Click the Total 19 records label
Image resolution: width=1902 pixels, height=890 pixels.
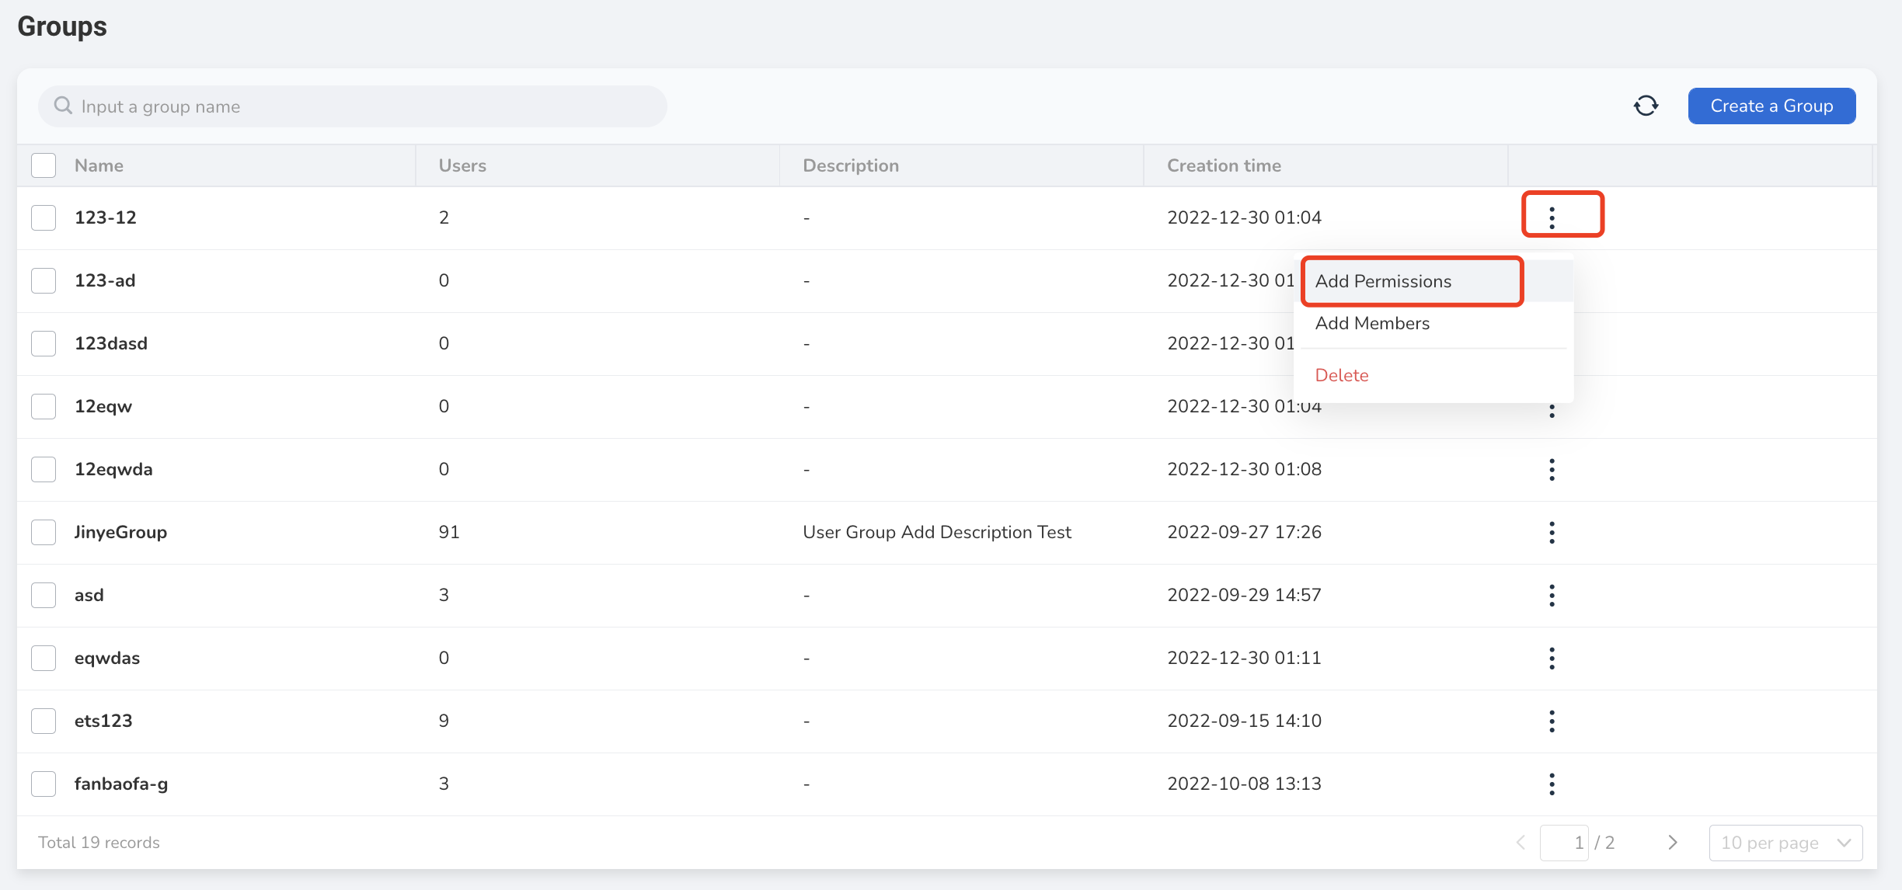tap(99, 843)
